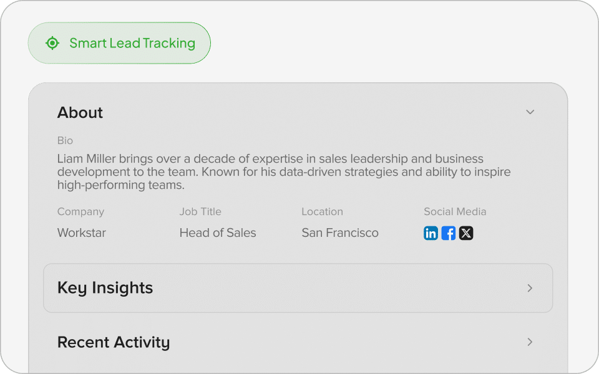Viewport: 599px width, 374px height.
Task: Click the Head of Sales job title
Action: click(218, 233)
